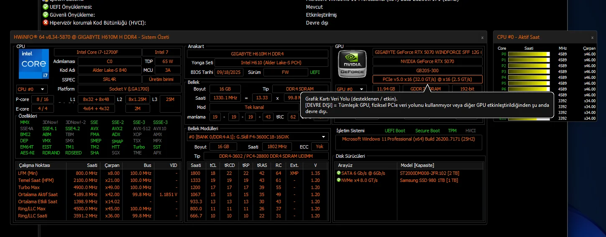The height and width of the screenshot is (237, 606).
Task: Click the Samsung SSD 980 1TB drive entry
Action: point(429,180)
